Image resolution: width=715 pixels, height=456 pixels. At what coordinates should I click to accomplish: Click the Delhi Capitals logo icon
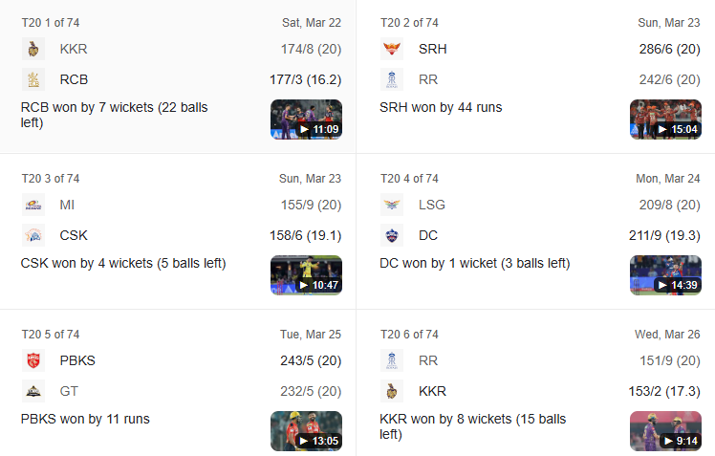click(392, 235)
